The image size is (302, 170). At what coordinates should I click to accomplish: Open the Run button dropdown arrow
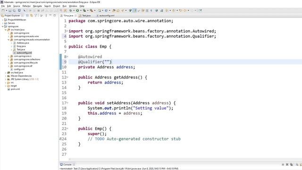81,10
